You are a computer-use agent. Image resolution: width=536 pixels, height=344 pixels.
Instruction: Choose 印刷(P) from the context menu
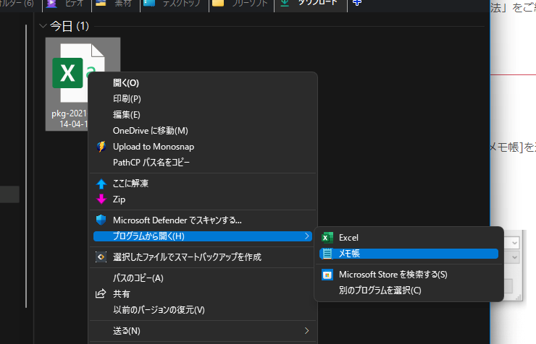(x=127, y=99)
